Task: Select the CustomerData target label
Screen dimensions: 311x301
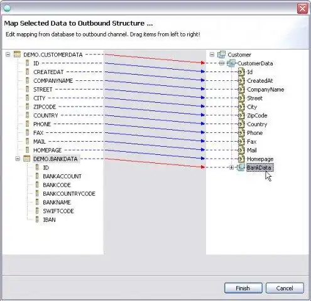Action: [255, 63]
